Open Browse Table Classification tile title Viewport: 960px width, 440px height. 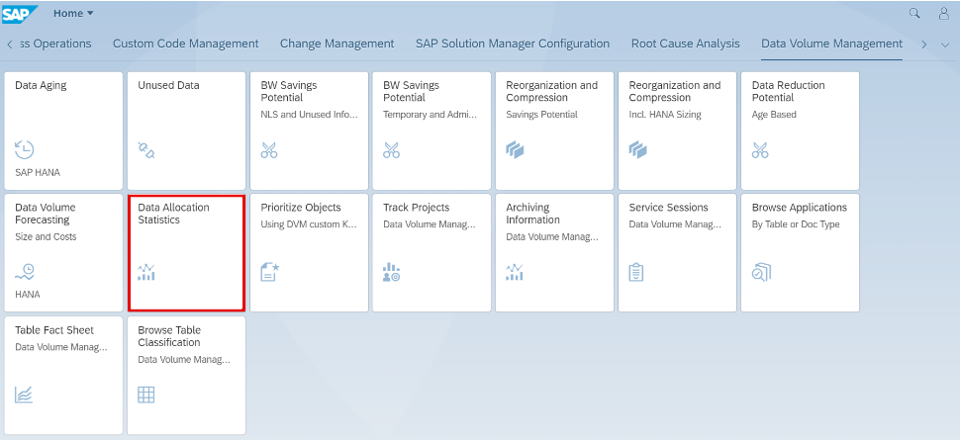tap(169, 336)
